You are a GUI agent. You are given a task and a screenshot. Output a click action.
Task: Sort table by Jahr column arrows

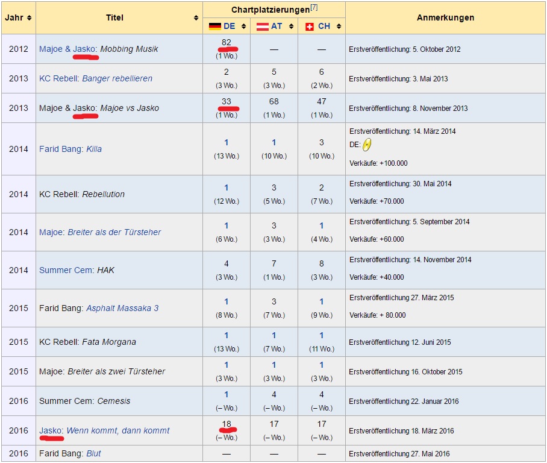click(30, 18)
